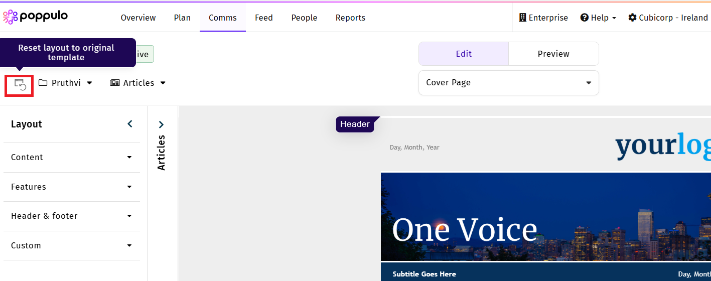Image resolution: width=711 pixels, height=281 pixels.
Task: Select the Header label tag
Action: [355, 124]
